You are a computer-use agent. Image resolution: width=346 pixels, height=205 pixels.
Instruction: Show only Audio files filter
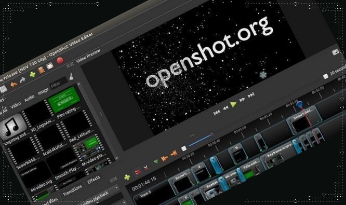(x=29, y=98)
